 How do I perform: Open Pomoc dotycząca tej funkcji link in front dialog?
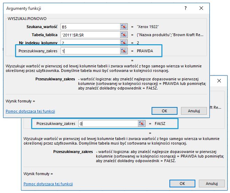[30, 111]
